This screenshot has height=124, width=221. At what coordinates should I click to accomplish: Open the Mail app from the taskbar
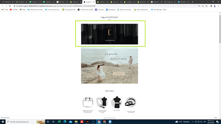(x=70, y=122)
